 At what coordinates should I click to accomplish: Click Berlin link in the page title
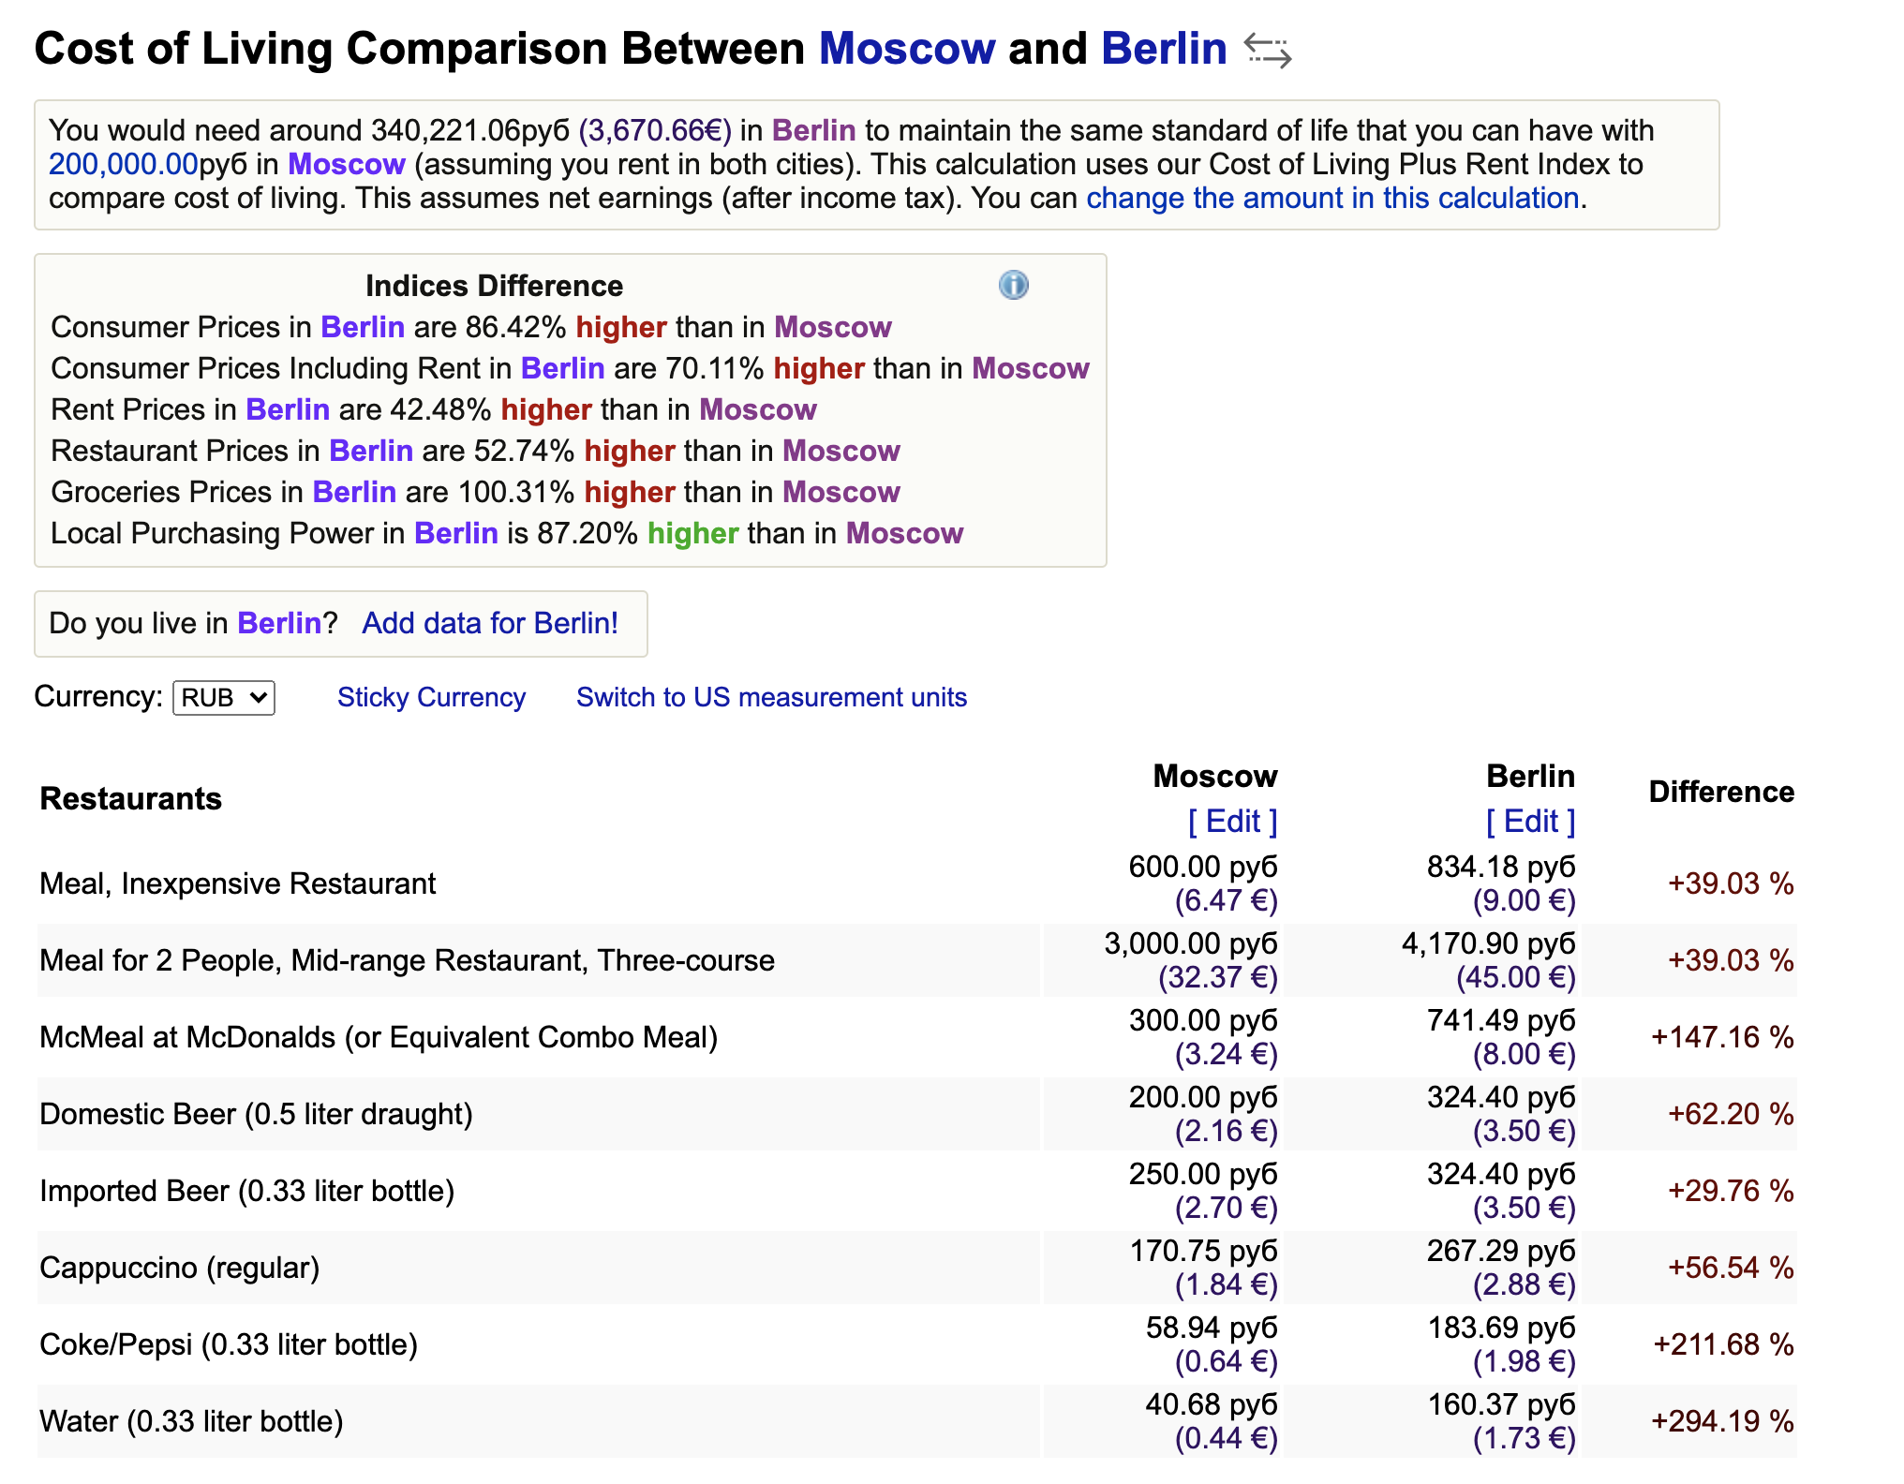pos(1164,49)
